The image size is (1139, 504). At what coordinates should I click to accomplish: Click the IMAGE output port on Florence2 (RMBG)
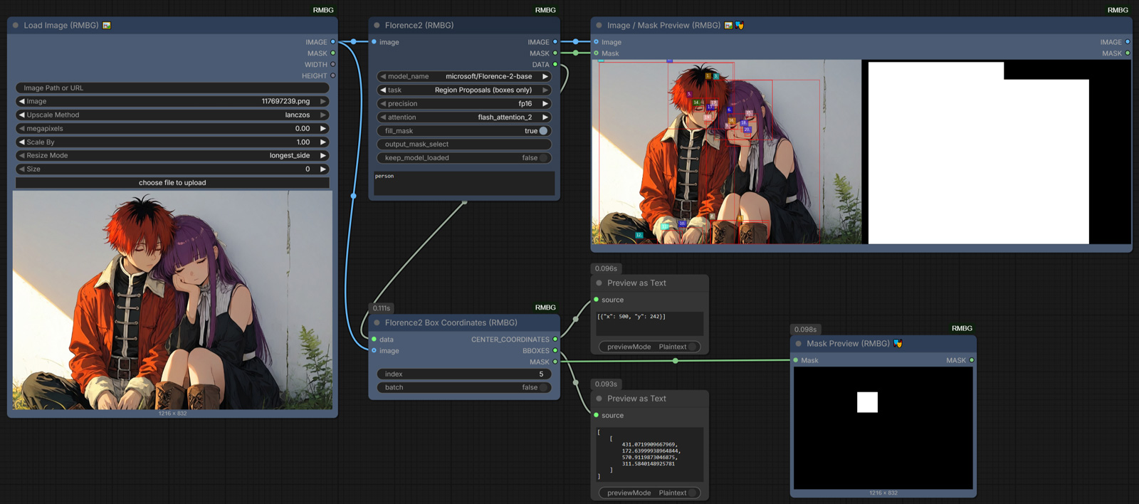(555, 42)
